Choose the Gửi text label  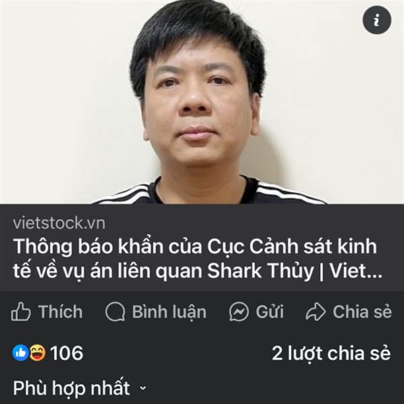pos(270,312)
